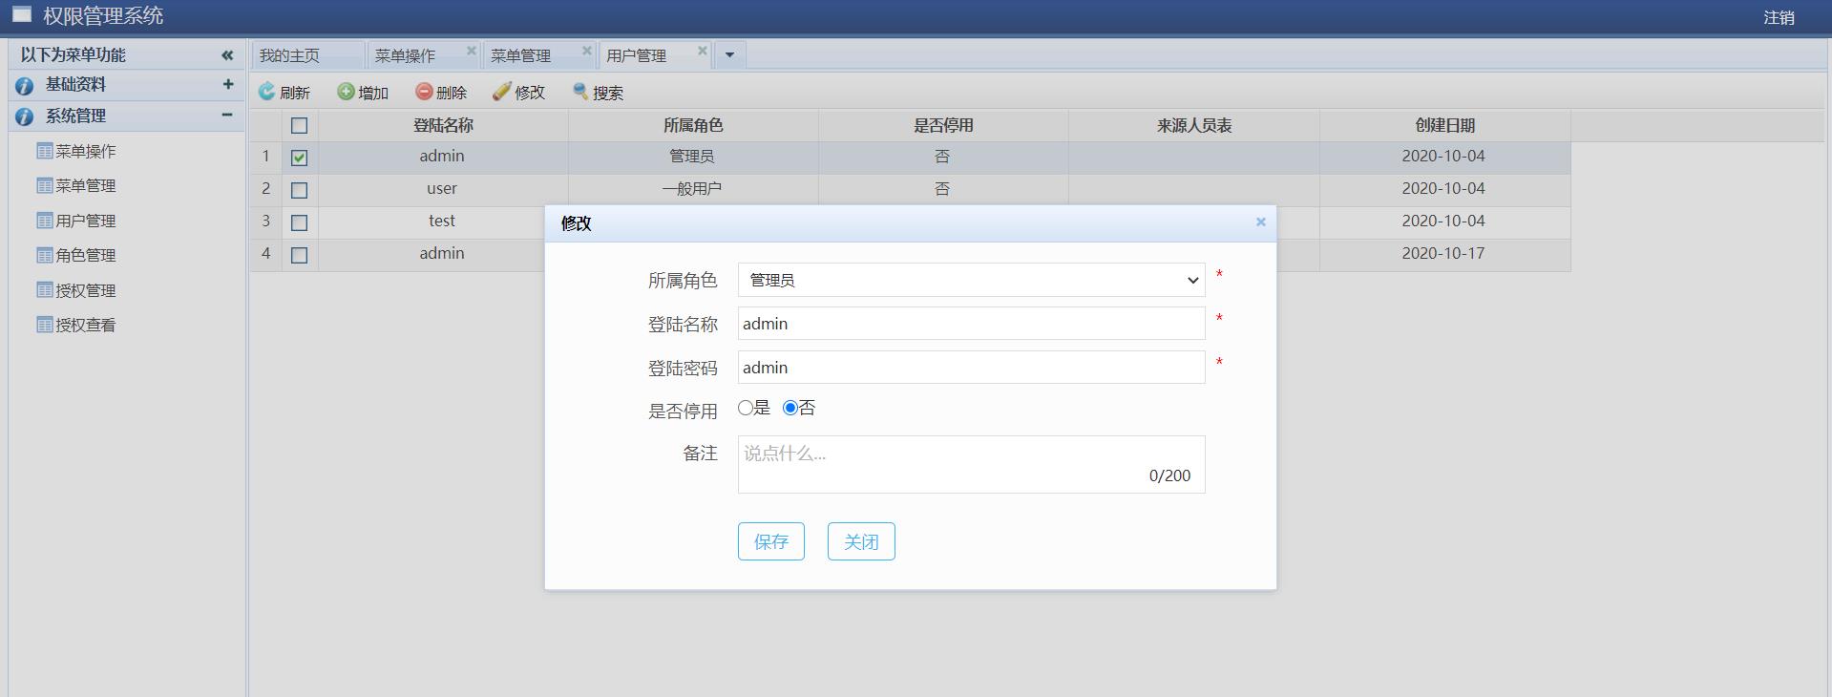Check the checkbox for row 4 admin
The height and width of the screenshot is (697, 1832).
tap(300, 255)
